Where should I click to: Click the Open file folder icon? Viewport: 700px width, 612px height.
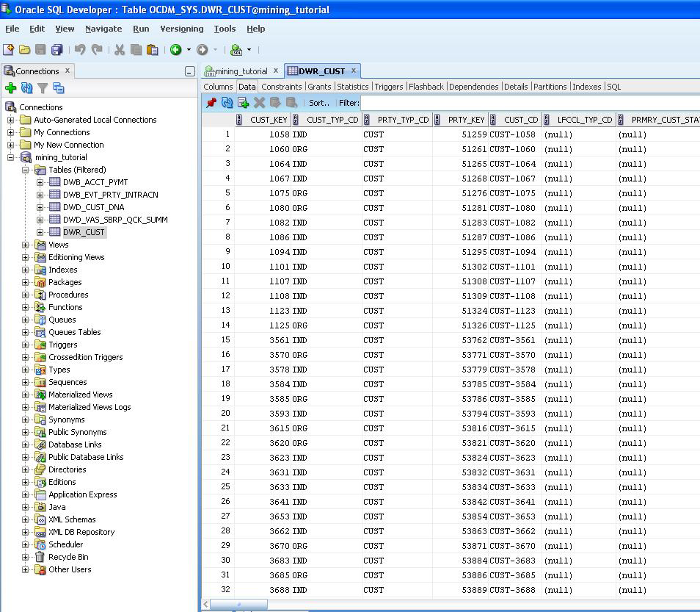coord(24,50)
